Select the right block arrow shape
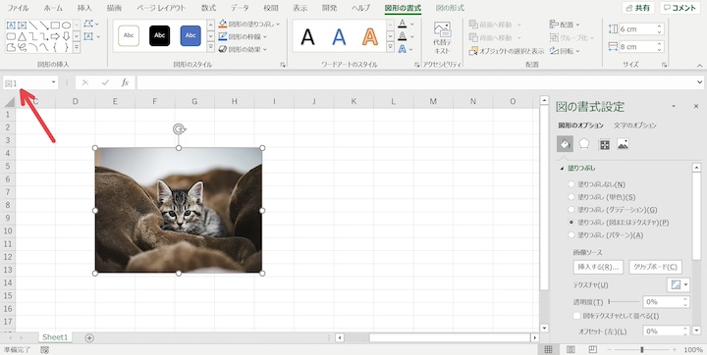 [55, 36]
